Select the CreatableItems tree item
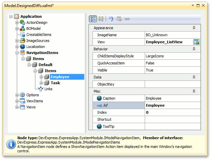This screenshot has height=161, width=212. [x=39, y=35]
